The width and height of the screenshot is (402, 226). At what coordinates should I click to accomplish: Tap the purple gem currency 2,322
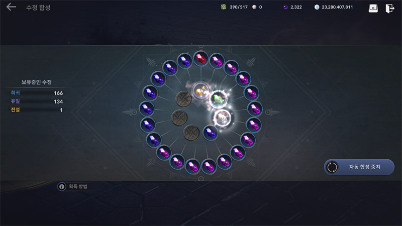click(293, 7)
